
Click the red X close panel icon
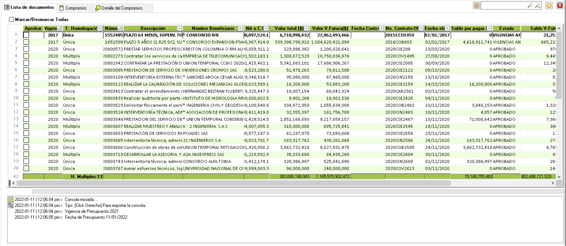[560, 6]
